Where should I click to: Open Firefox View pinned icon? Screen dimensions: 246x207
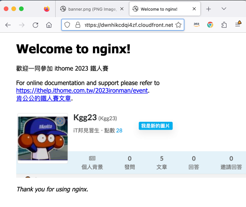(47, 9)
